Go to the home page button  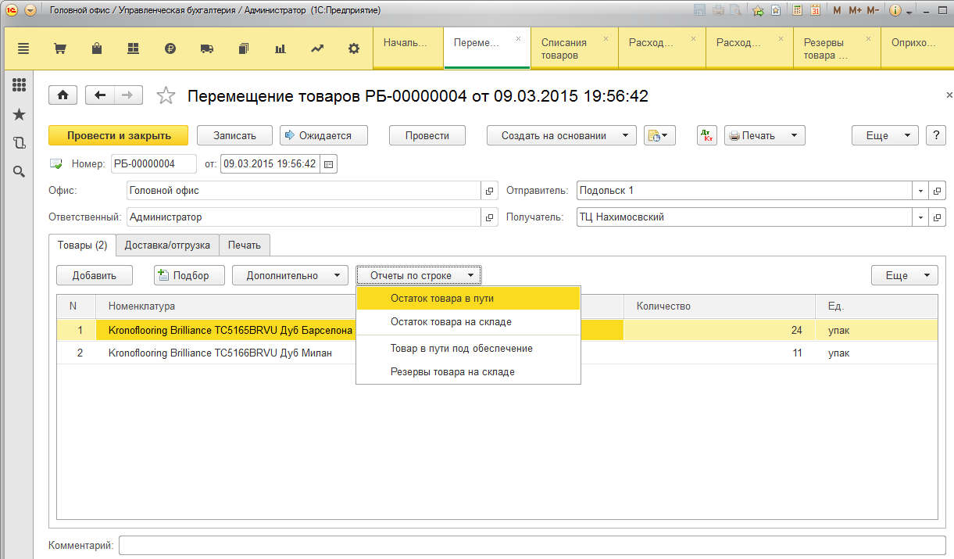click(63, 95)
